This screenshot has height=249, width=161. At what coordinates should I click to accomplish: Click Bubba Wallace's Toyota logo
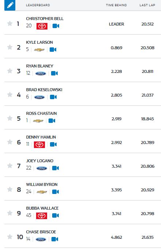tap(42, 216)
